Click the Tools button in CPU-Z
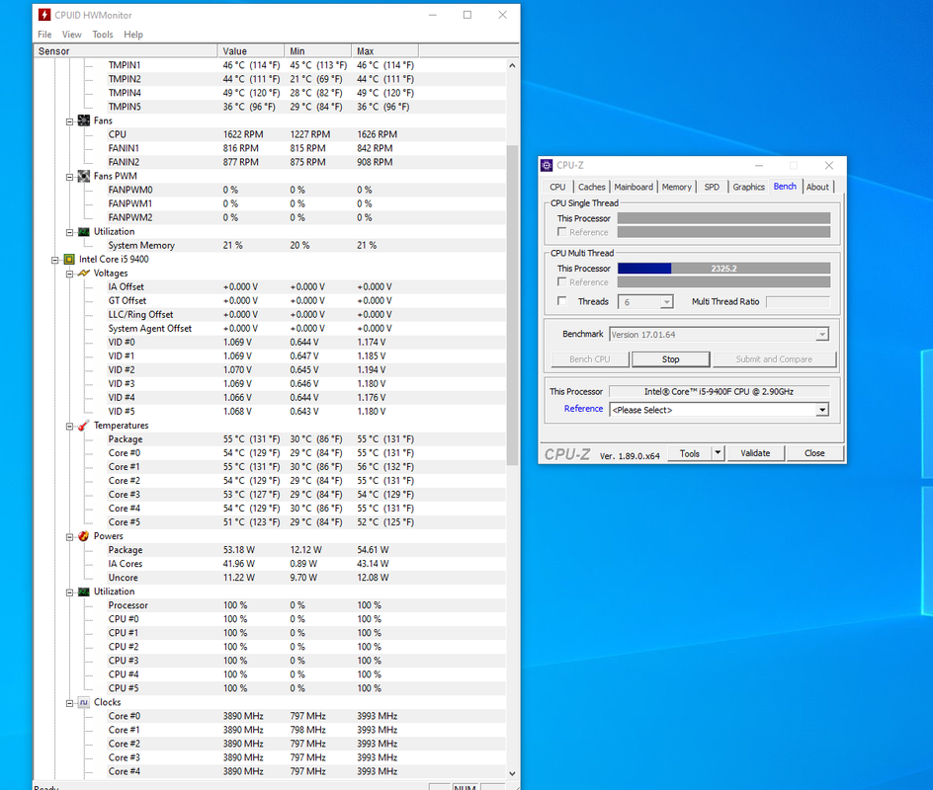 690,453
